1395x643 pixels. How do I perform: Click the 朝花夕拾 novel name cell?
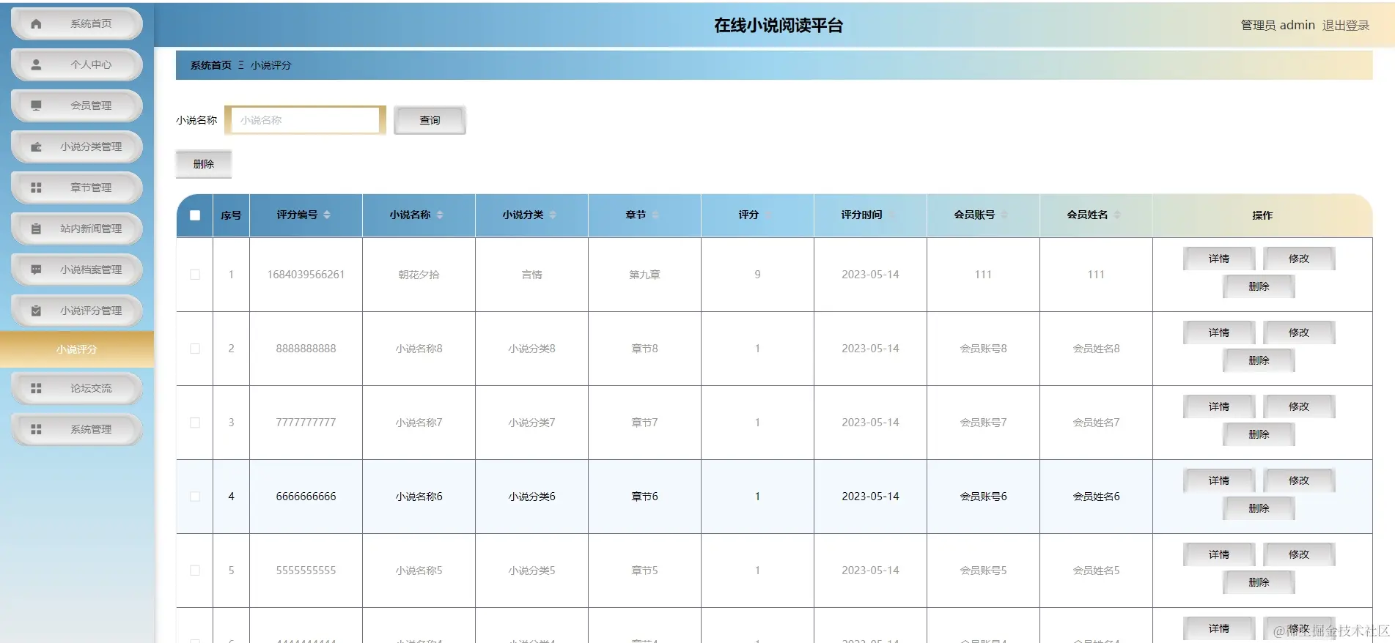pos(419,275)
